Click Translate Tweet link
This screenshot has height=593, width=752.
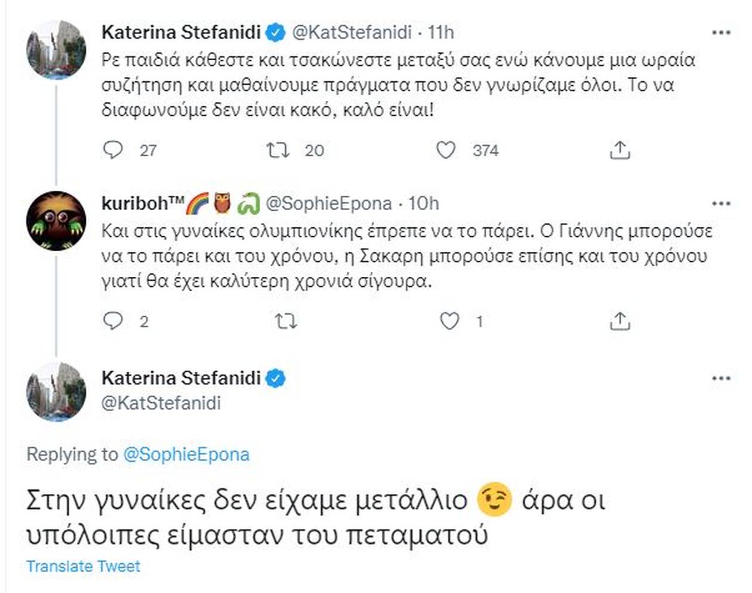tap(83, 566)
